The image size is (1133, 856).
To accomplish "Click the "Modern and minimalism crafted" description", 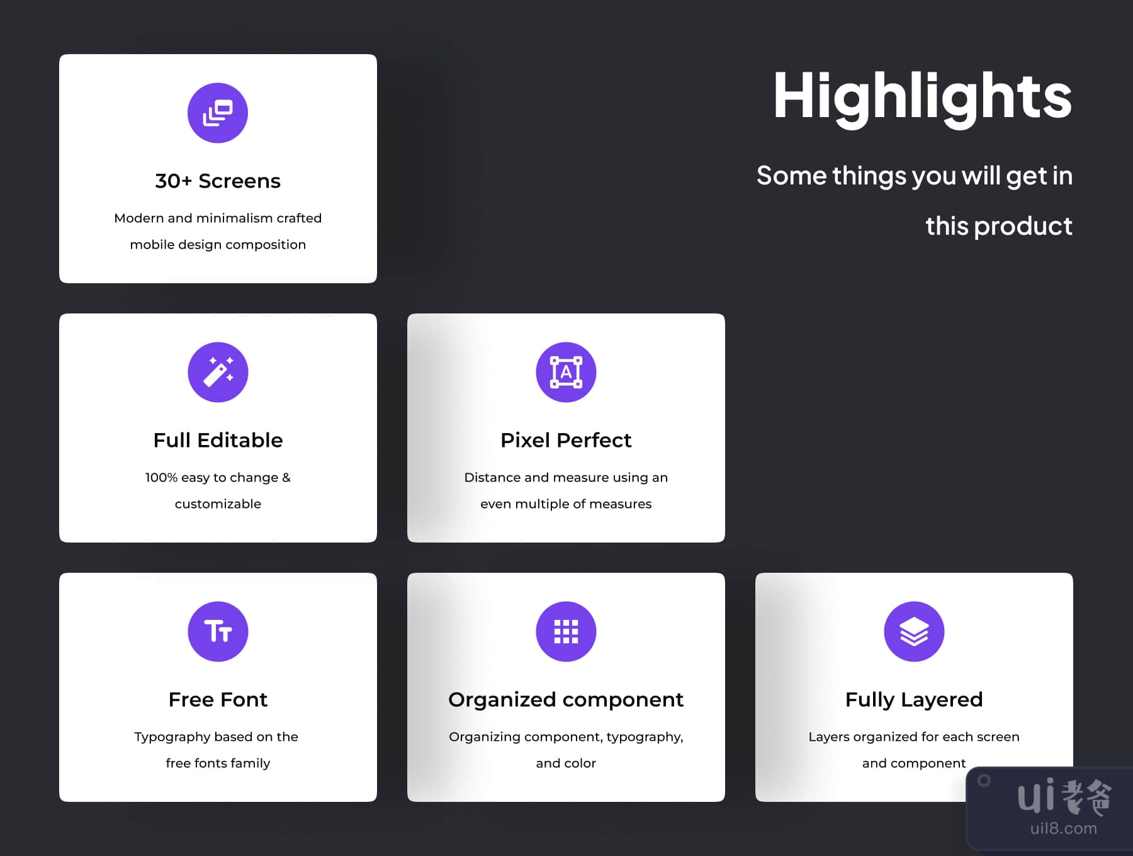I will [218, 218].
